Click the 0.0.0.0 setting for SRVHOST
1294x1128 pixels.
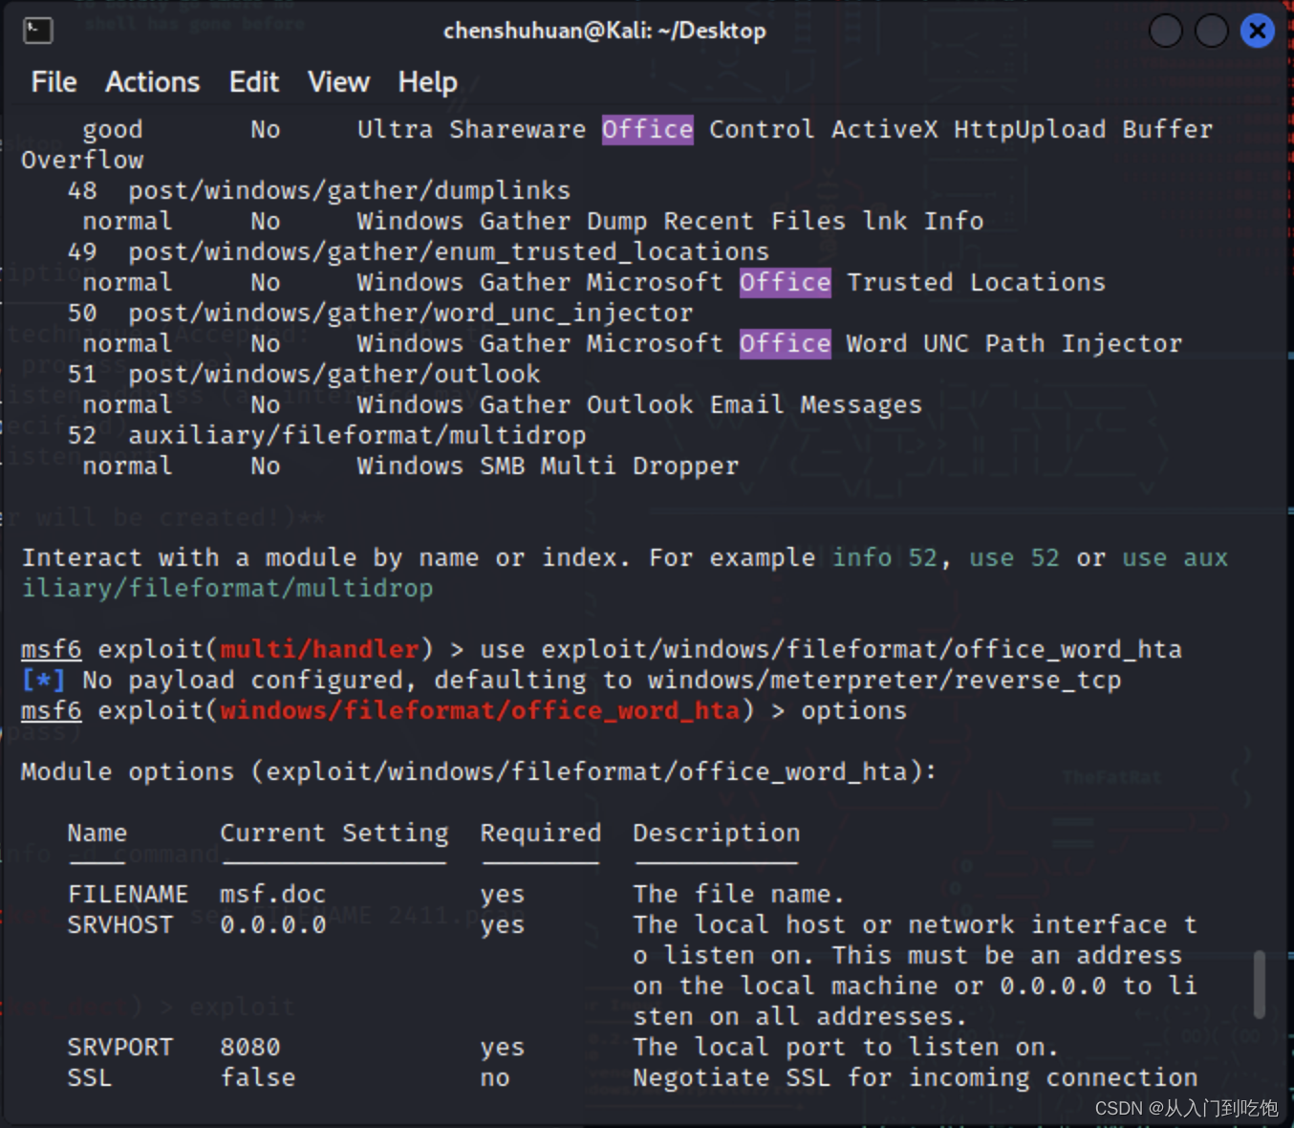pyautogui.click(x=272, y=924)
